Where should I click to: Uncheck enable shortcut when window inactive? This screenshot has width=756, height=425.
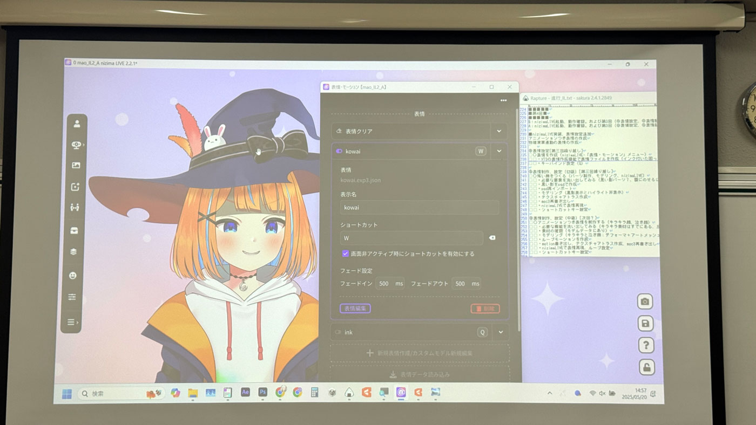click(346, 253)
